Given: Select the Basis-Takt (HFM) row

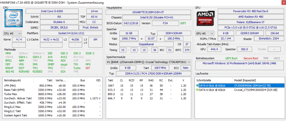Looking at the screenshot, I should click(x=52, y=90).
